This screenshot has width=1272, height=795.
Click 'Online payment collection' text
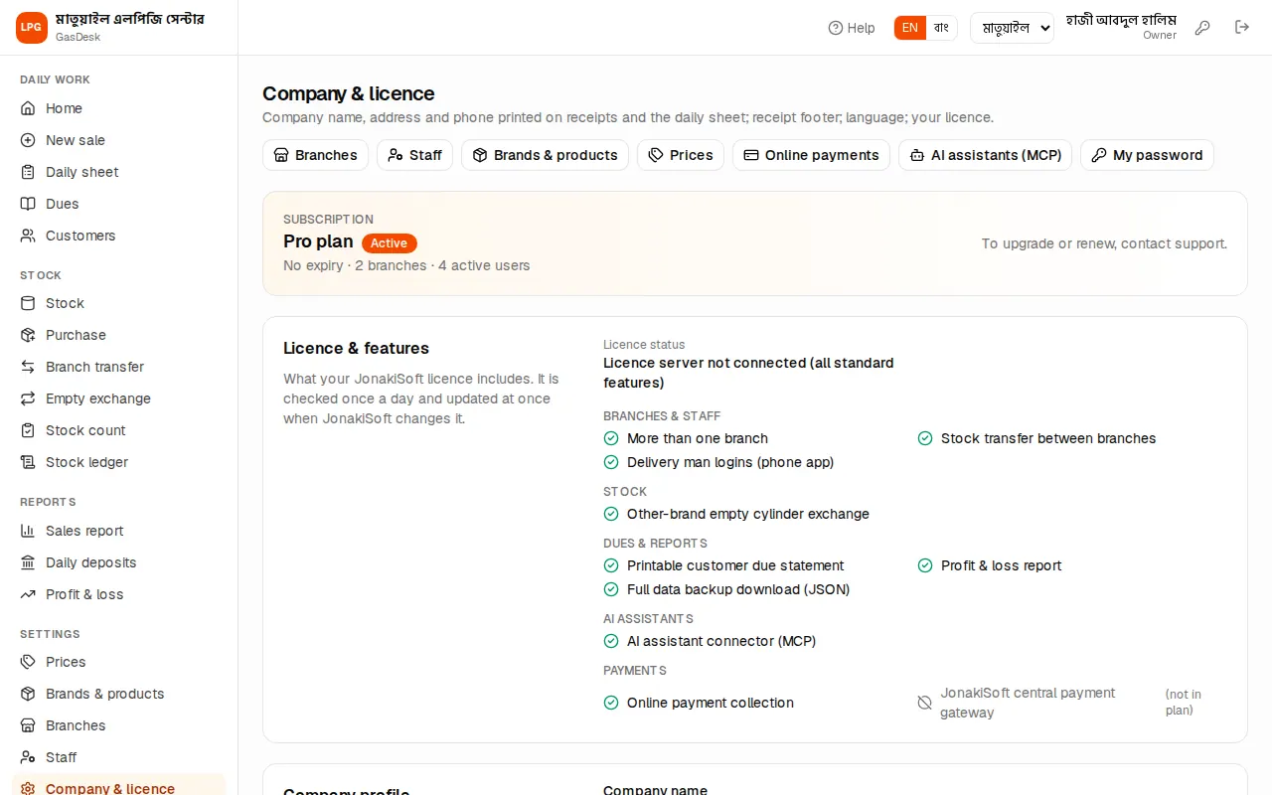pos(711,703)
